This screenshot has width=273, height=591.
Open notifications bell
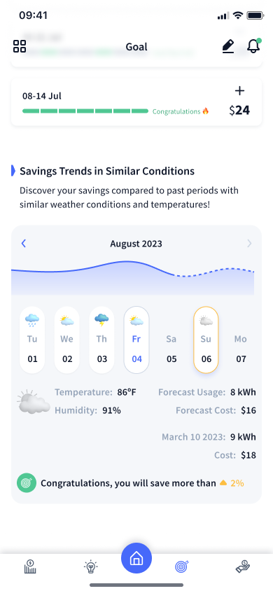(254, 46)
